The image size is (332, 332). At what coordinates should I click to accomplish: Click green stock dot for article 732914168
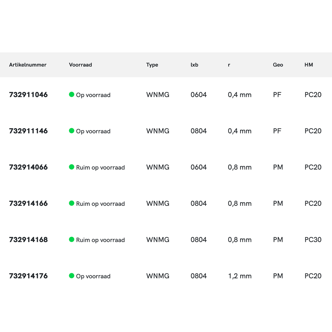(x=71, y=239)
